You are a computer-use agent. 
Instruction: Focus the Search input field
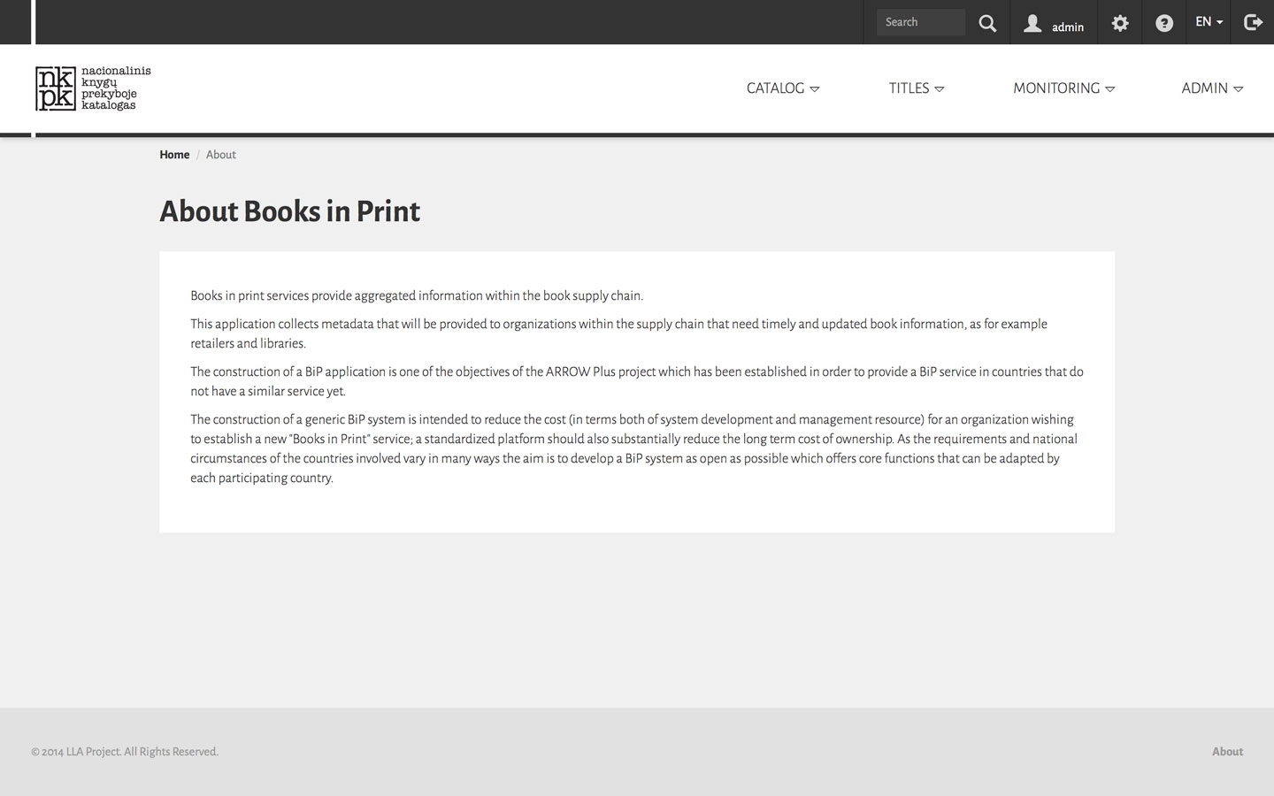921,22
